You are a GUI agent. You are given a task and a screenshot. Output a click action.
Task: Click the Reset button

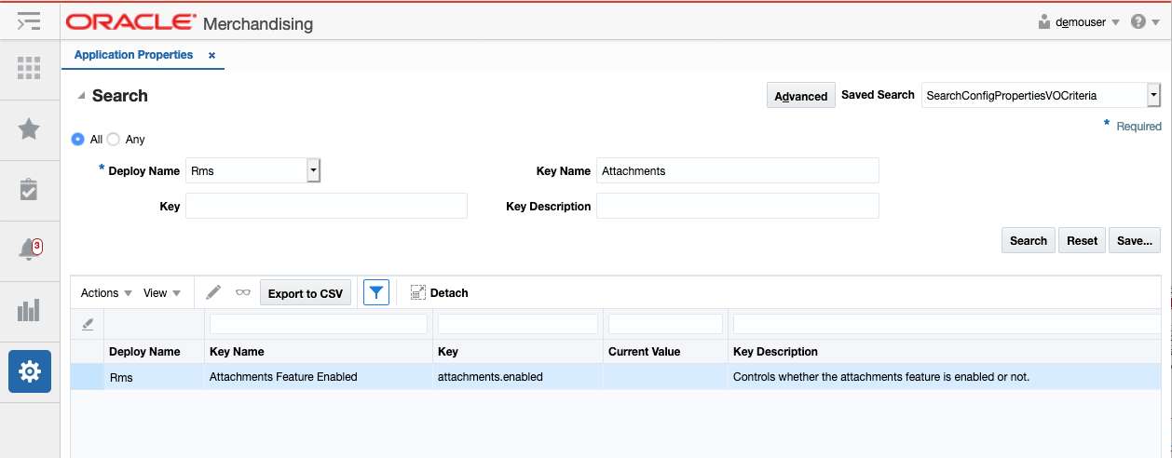[x=1083, y=240]
